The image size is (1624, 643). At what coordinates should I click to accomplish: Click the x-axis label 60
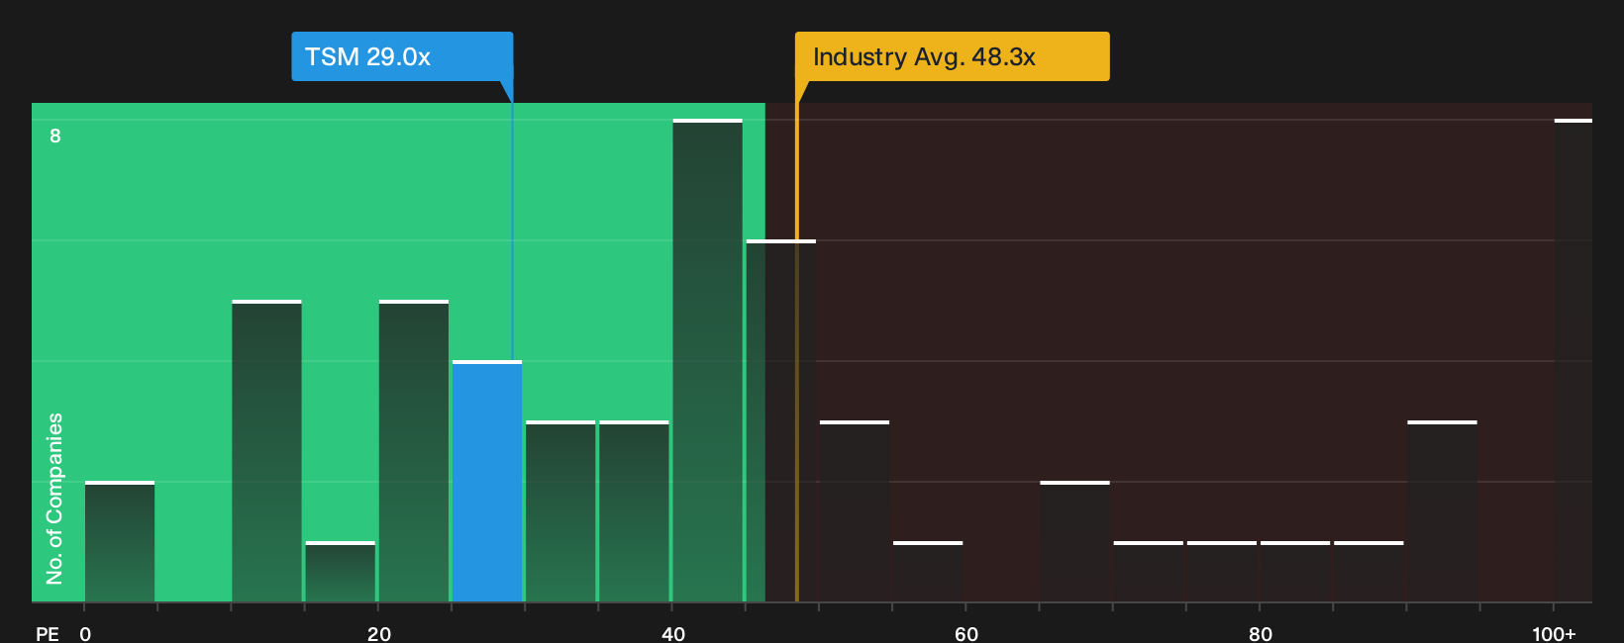pos(966,633)
